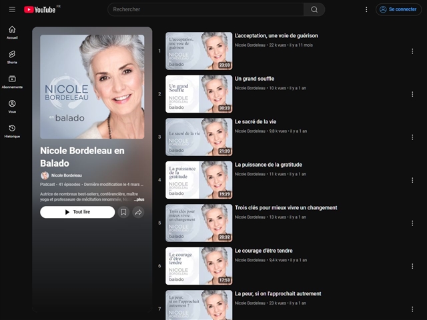Click thumbnail of Le courage d'être tendre (17:53)
The height and width of the screenshot is (320, 427).
[199, 266]
